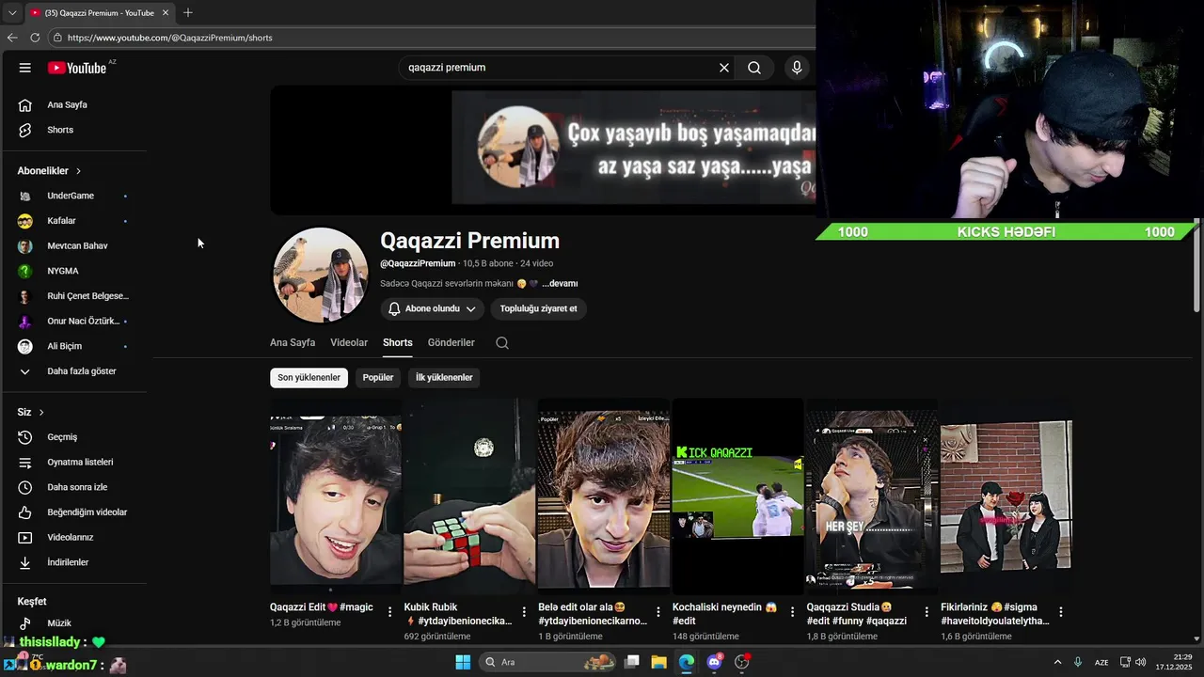Viewport: 1204px width, 677px height.
Task: Click the YouTube logo
Action: click(x=77, y=68)
